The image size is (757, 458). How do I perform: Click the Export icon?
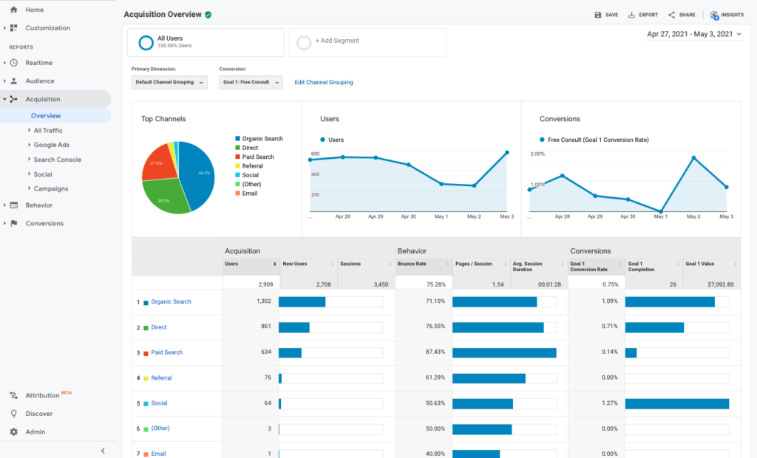[x=631, y=15]
